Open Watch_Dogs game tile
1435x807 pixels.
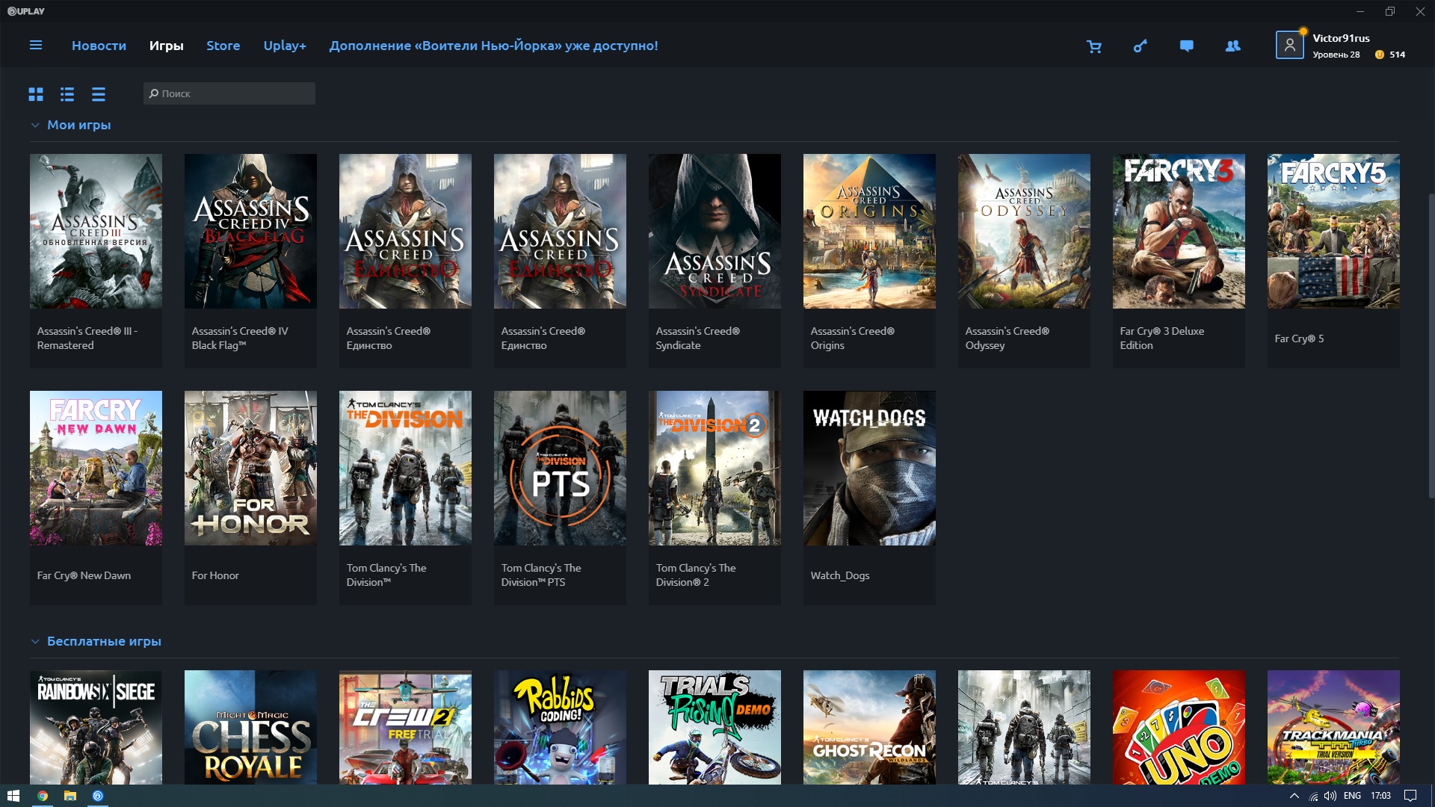pos(869,469)
